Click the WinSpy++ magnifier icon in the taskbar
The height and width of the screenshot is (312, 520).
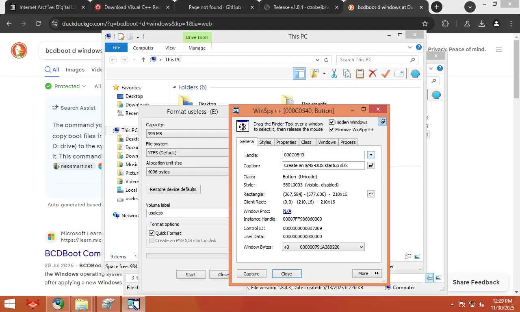pyautogui.click(x=134, y=304)
